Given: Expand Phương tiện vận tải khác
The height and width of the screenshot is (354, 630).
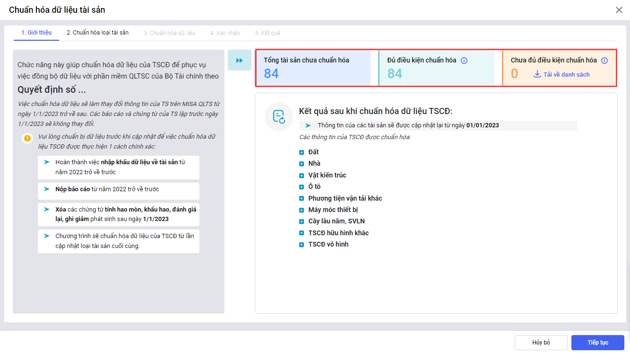Looking at the screenshot, I should click(x=302, y=199).
